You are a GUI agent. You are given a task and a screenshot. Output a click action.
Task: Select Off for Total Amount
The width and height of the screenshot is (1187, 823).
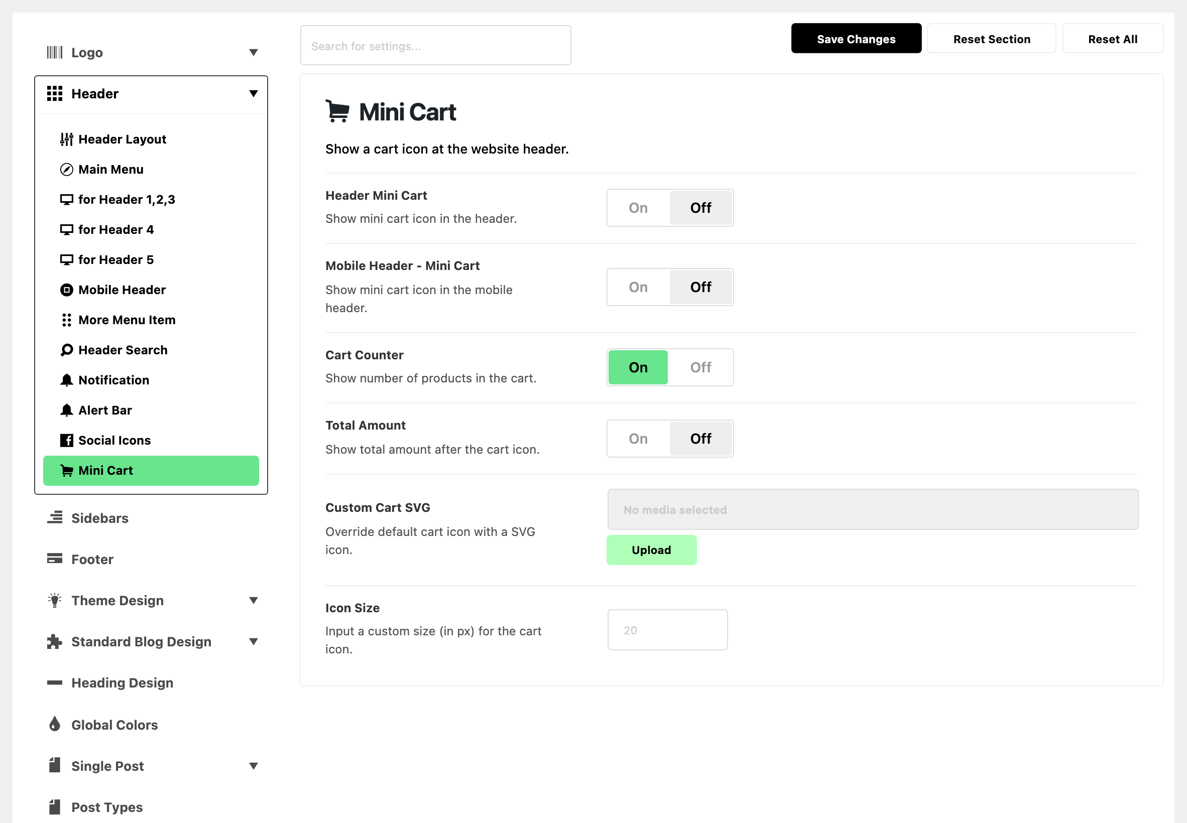click(700, 439)
